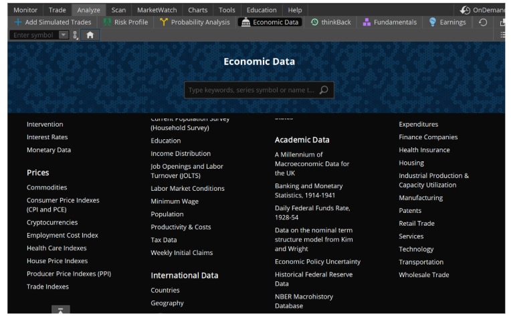
Task: Open Producer Price Indexes (PPI)
Action: point(69,274)
